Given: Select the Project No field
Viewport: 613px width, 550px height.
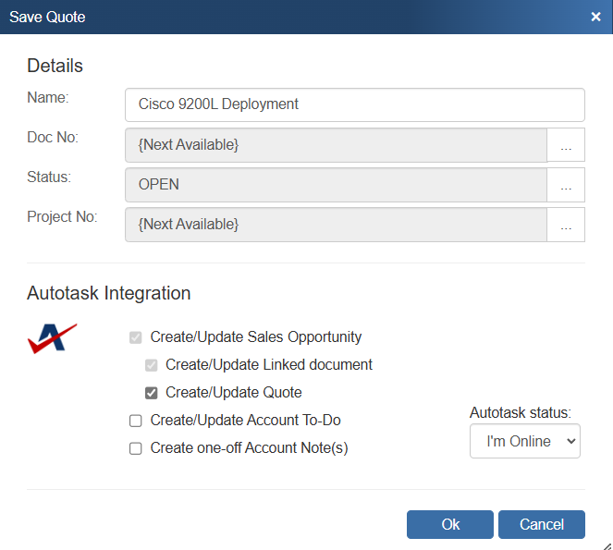Looking at the screenshot, I should (336, 225).
